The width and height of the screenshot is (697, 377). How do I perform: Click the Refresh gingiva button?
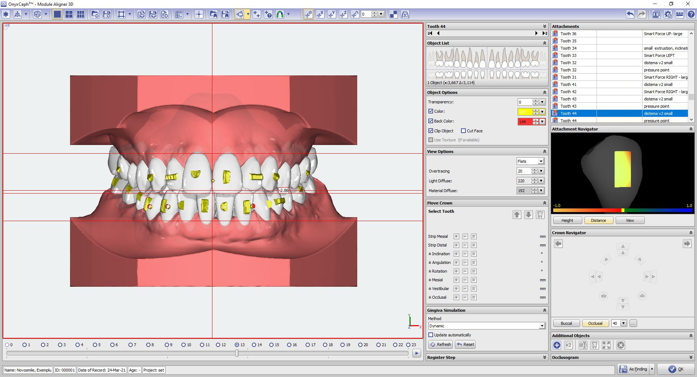[440, 344]
